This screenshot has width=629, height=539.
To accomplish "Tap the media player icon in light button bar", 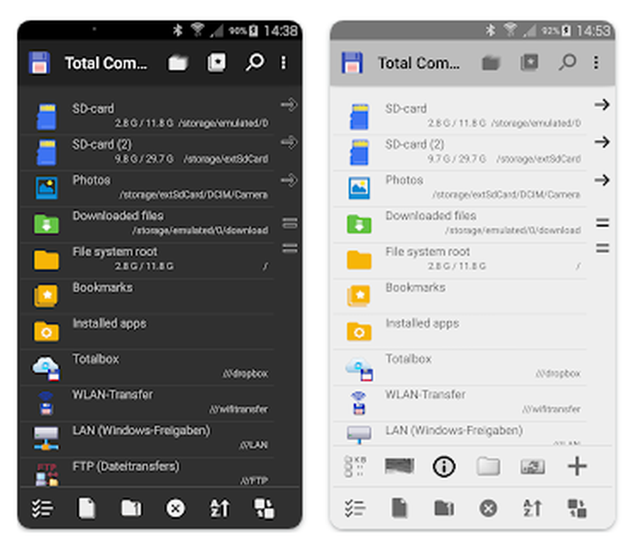I will click(533, 467).
